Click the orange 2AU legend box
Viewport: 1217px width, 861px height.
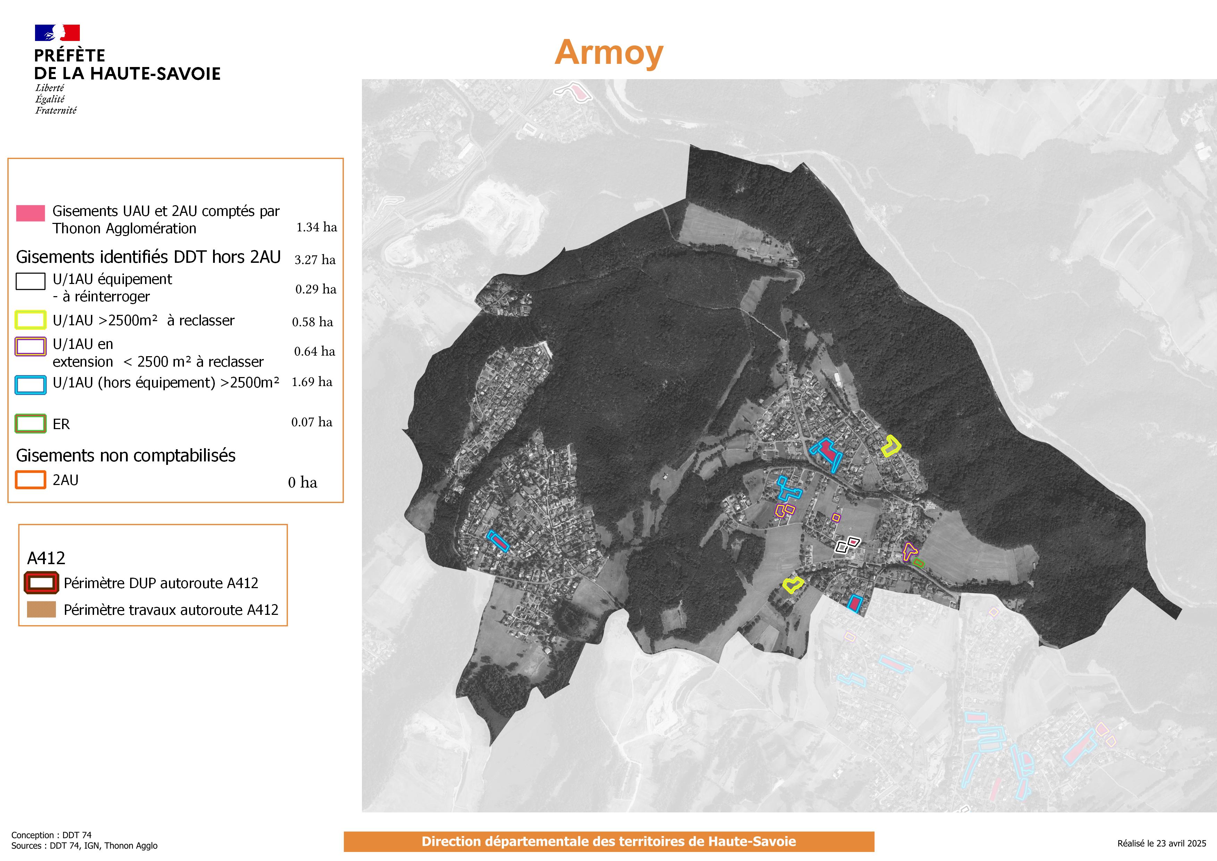(30, 480)
